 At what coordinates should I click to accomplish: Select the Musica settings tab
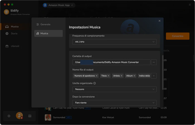(x=48, y=33)
